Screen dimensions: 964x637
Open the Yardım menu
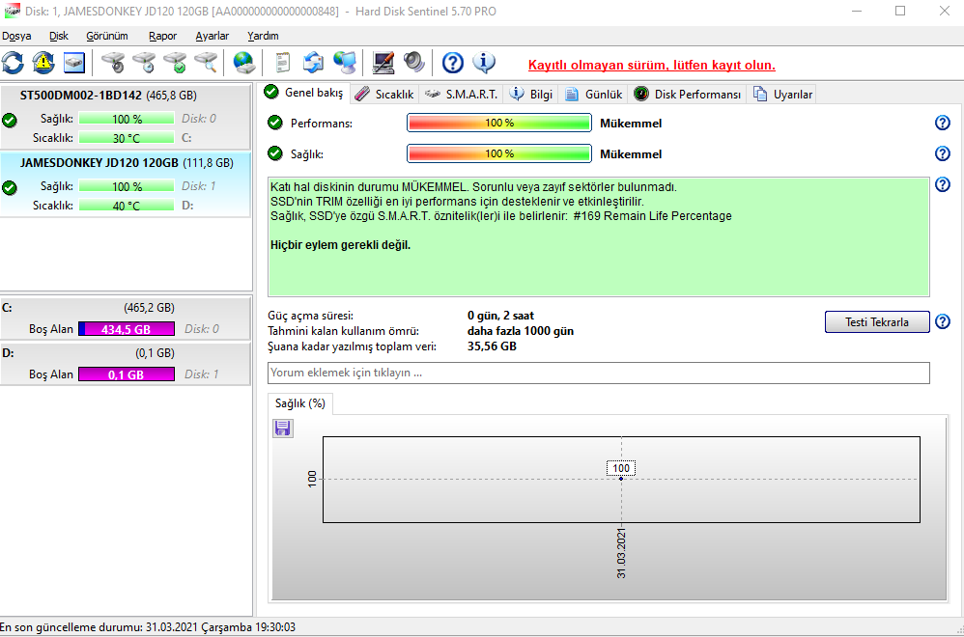coord(263,37)
